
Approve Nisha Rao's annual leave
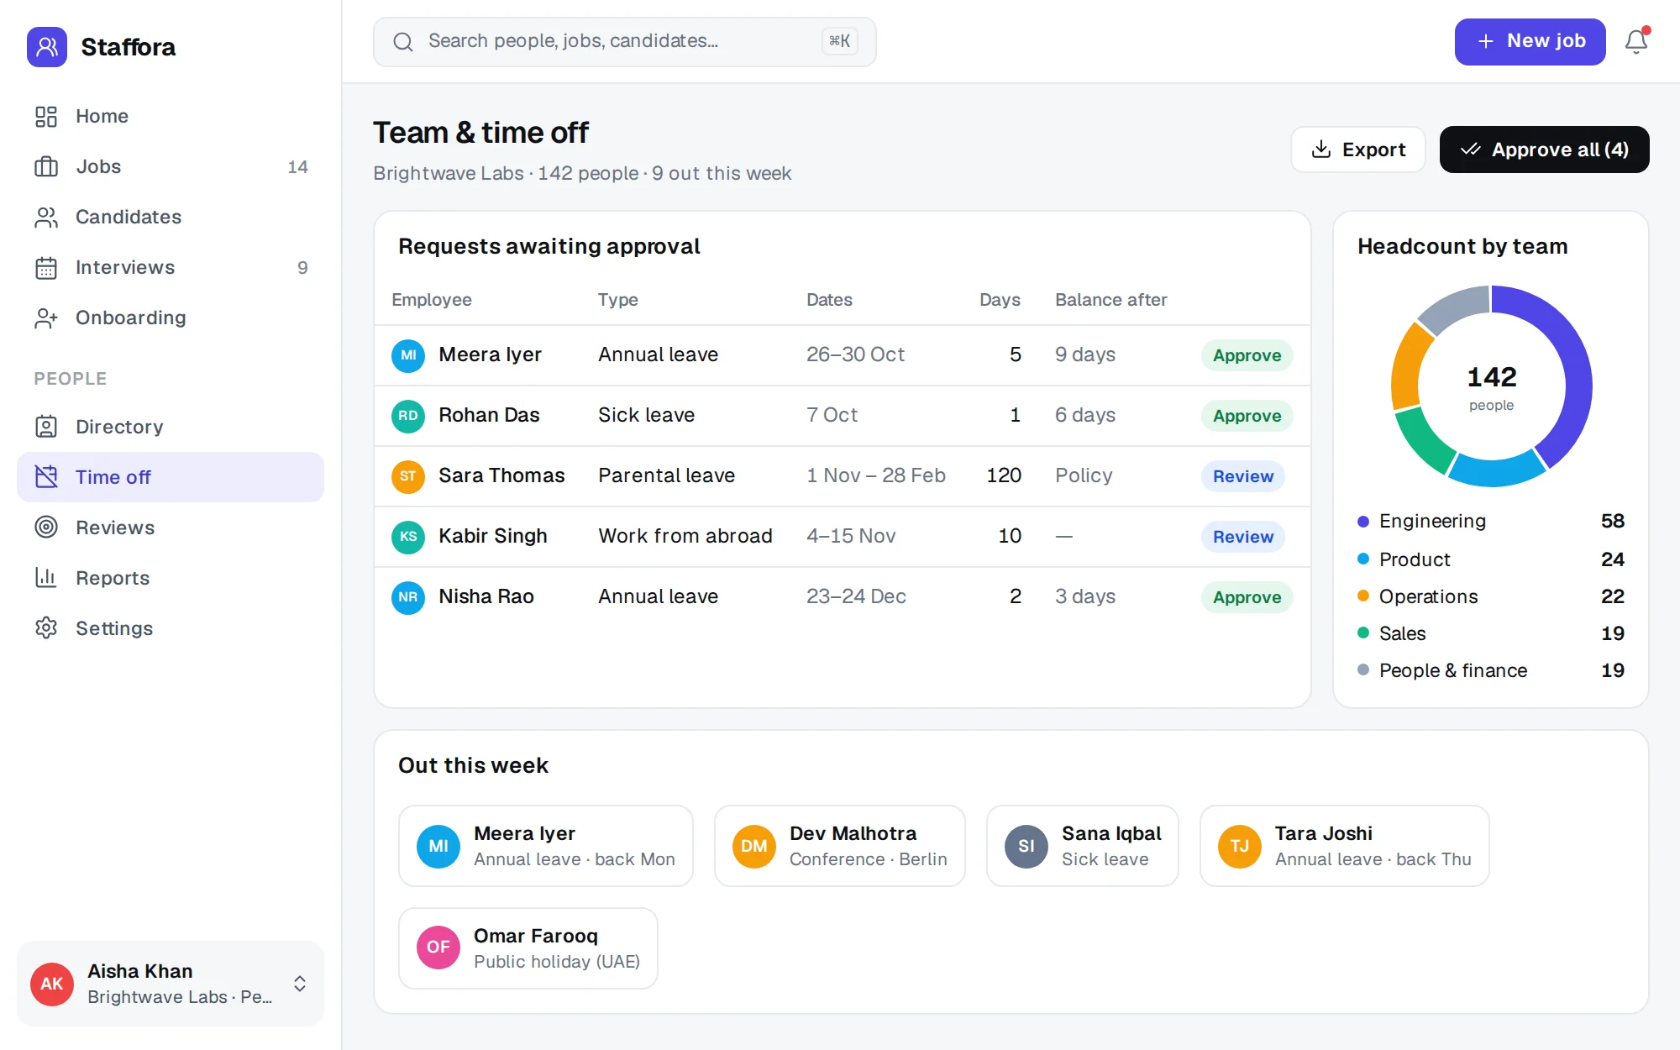click(1247, 597)
